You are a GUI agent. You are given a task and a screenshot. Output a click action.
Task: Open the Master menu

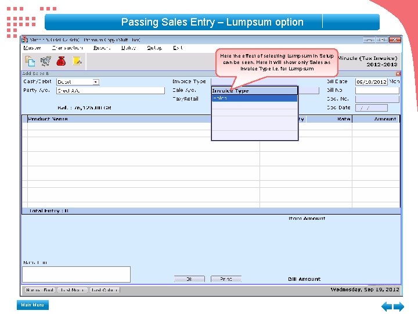click(32, 48)
